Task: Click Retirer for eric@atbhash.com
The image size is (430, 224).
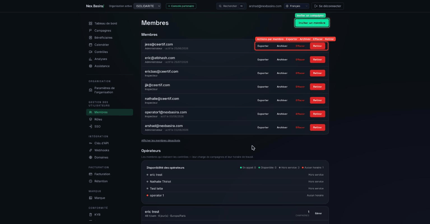Action: click(317, 60)
